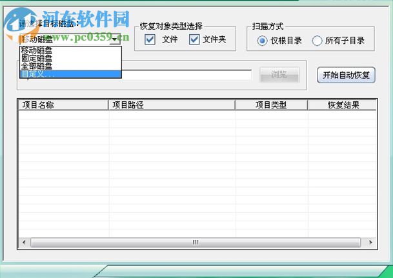Viewport: 393px width, 278px height.
Task: Select the 仅根目录 radio button
Action: (262, 41)
